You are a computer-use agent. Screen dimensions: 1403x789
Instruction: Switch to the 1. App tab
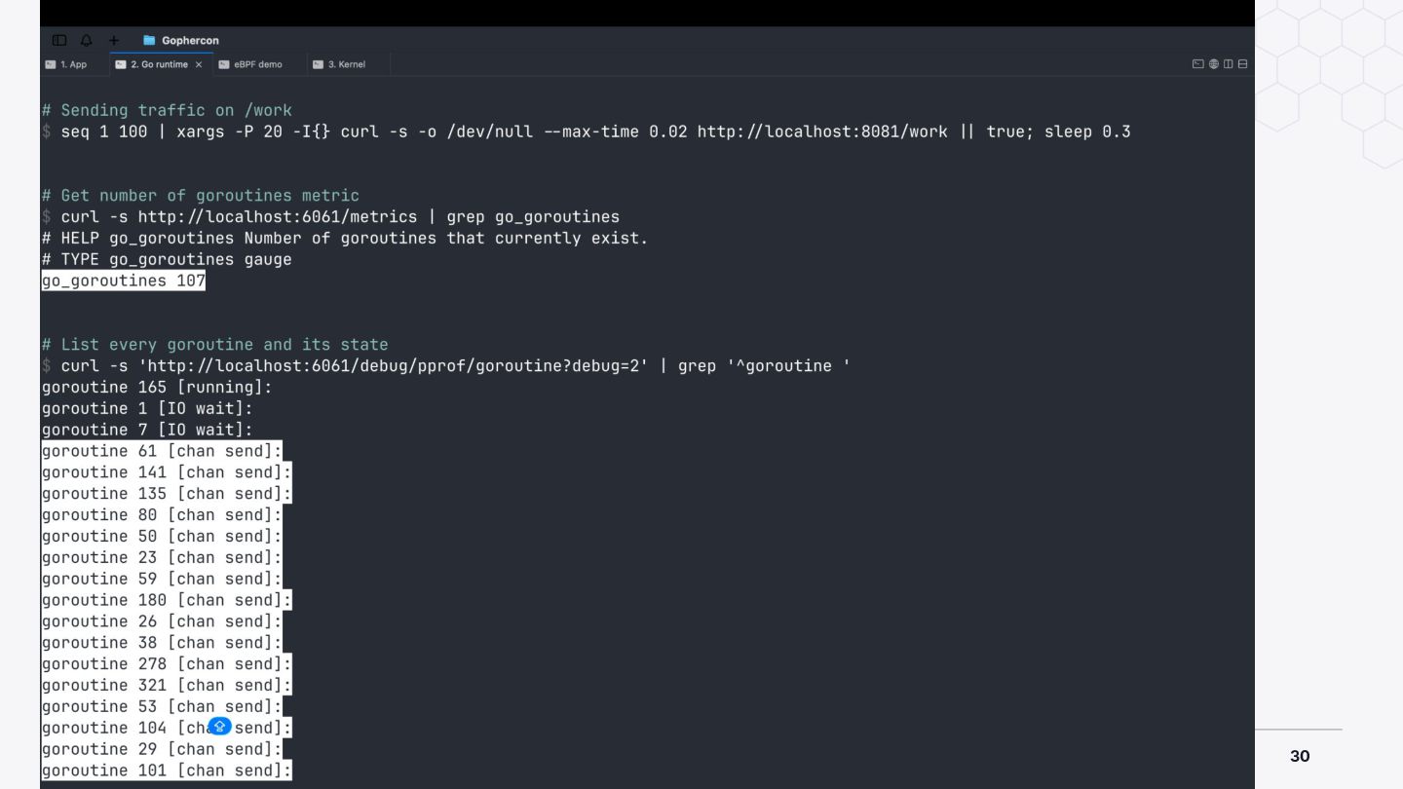(66, 64)
